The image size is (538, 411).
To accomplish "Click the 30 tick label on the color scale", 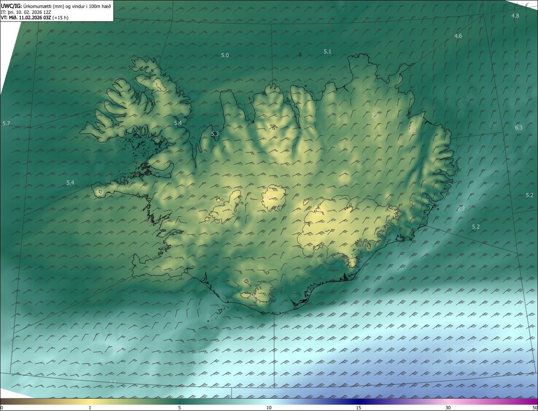I will [448, 408].
